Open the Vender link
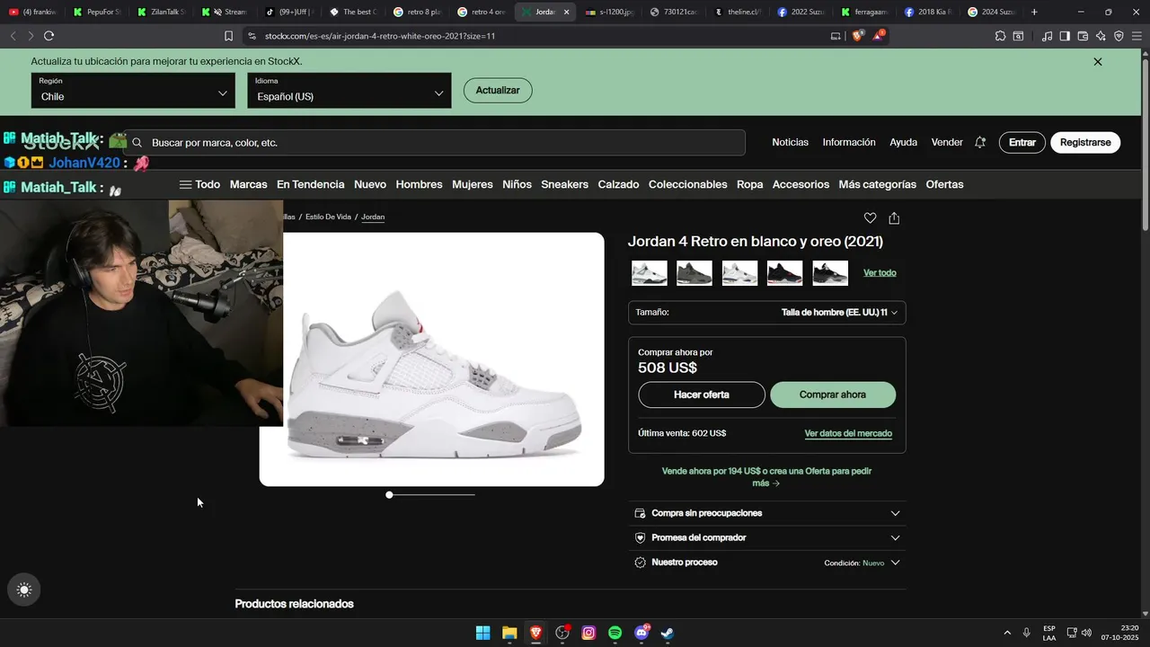Image resolution: width=1150 pixels, height=647 pixels. (947, 142)
